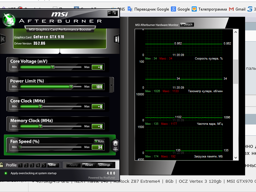Select profile slot 3

(32, 165)
